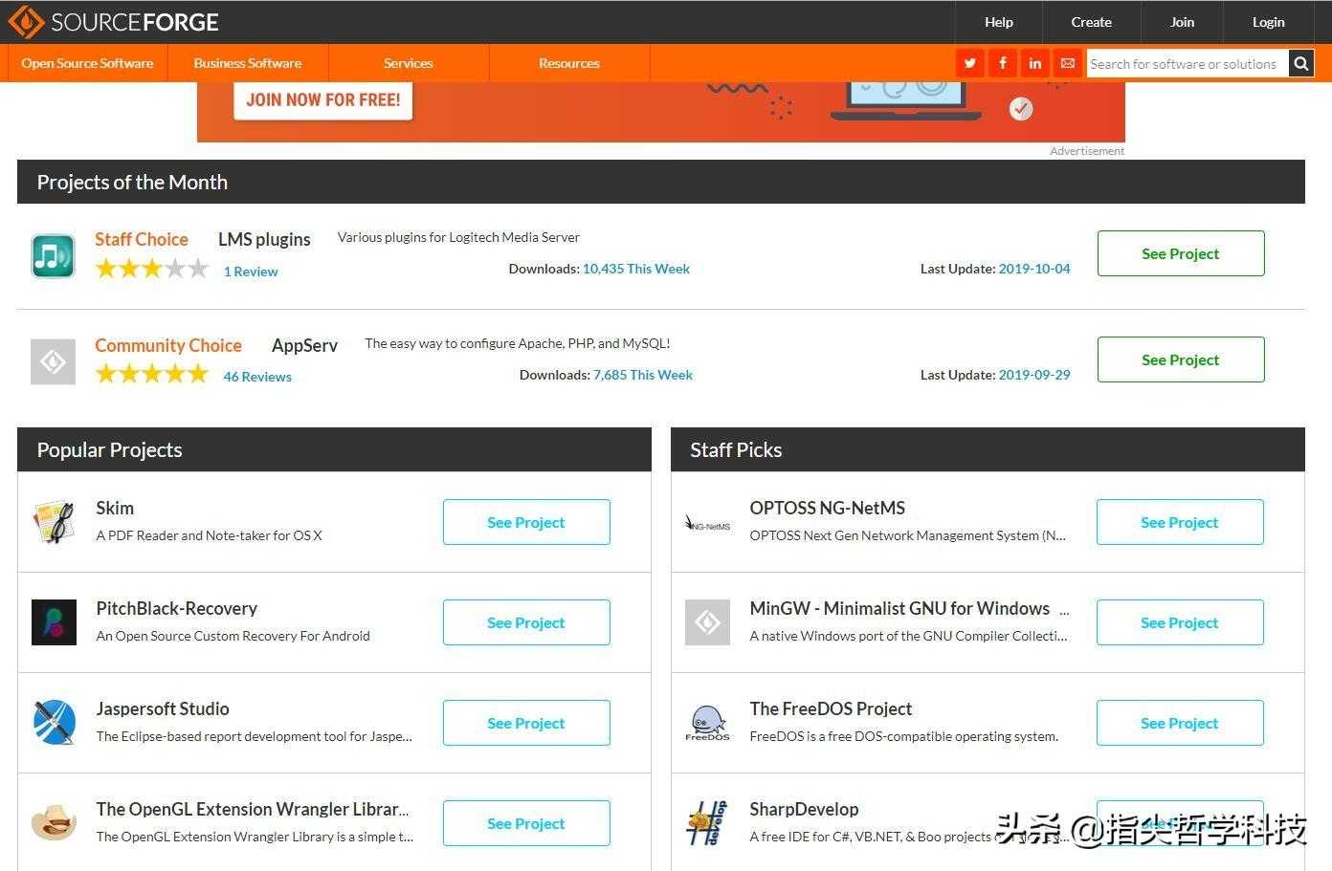
Task: Open the SharpDevelop project title
Action: click(804, 809)
